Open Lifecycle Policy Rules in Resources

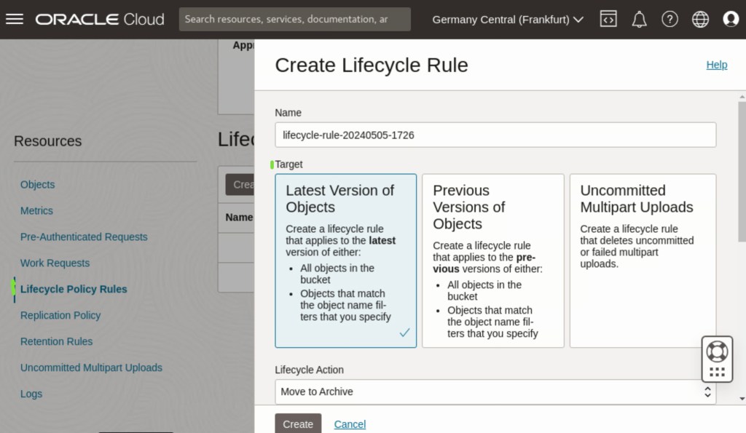[74, 289]
